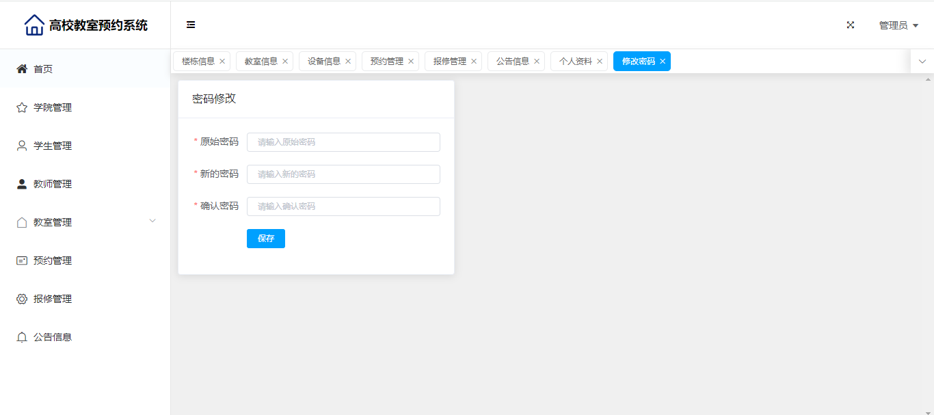The width and height of the screenshot is (934, 415).
Task: Click the 保存 button
Action: tap(266, 239)
